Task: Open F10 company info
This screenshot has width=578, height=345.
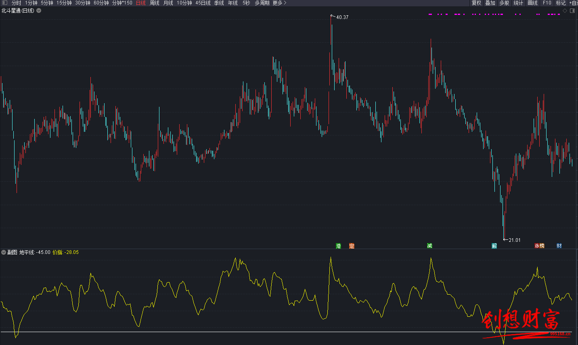Action: 547,3
